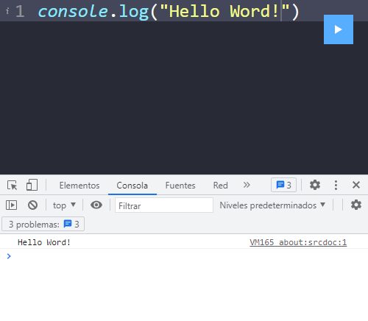
Task: Open console settings gear beside log levels
Action: (x=356, y=205)
